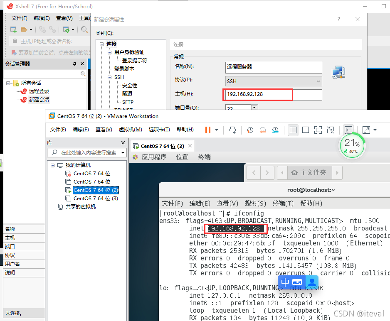Click the VMware console view icon
The width and height of the screenshot is (390, 321).
click(x=348, y=130)
